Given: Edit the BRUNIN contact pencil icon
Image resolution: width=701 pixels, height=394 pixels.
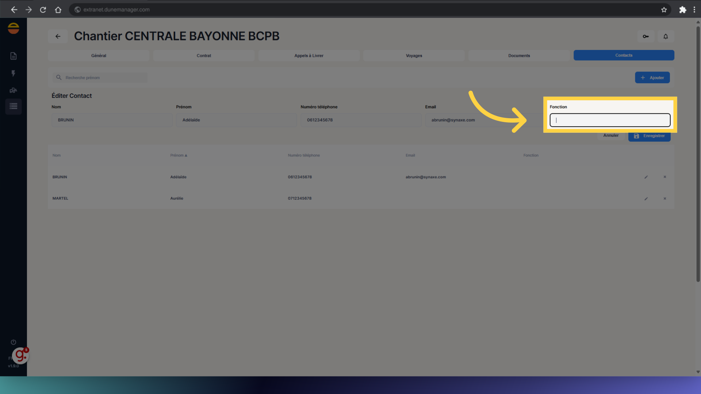Looking at the screenshot, I should pyautogui.click(x=646, y=177).
